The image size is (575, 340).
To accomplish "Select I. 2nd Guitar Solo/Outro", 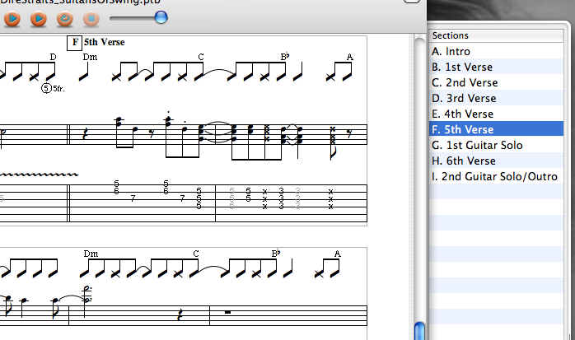I will click(496, 176).
